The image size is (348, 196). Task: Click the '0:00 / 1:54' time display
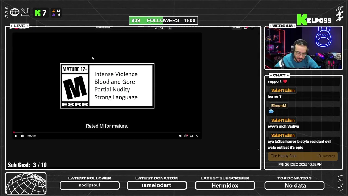[x=32, y=136]
